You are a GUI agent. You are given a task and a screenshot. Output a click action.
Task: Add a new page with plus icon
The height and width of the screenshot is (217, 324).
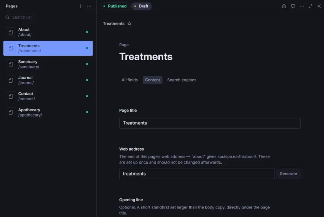point(80,6)
